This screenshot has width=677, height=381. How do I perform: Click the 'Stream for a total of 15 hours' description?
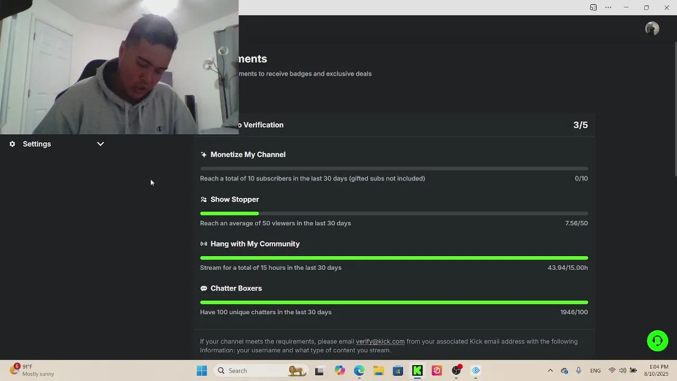point(271,268)
